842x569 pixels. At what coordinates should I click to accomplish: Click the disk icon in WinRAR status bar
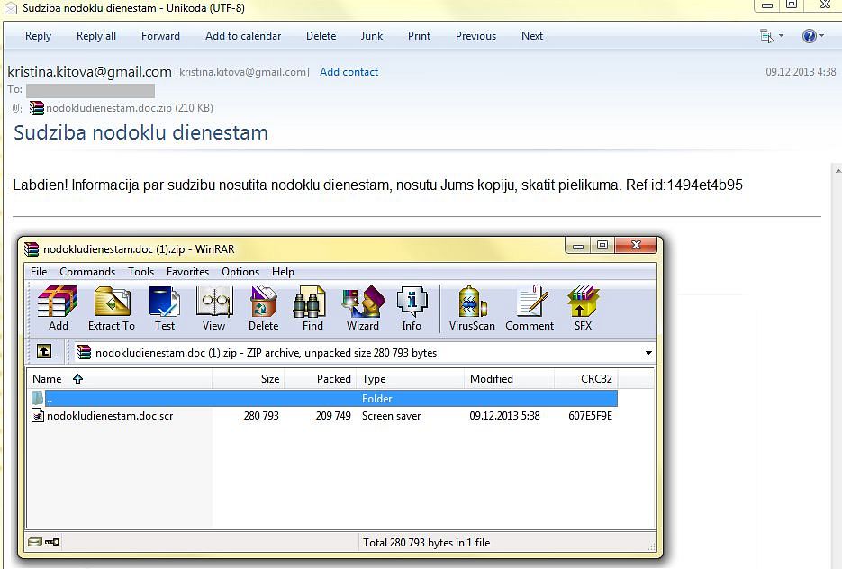click(35, 542)
